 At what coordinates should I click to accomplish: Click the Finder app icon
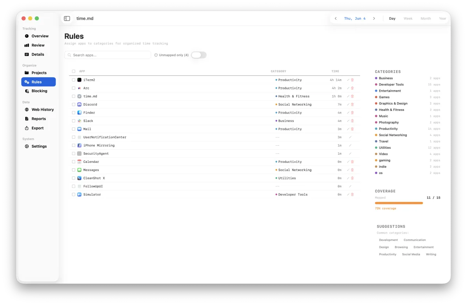click(x=79, y=113)
